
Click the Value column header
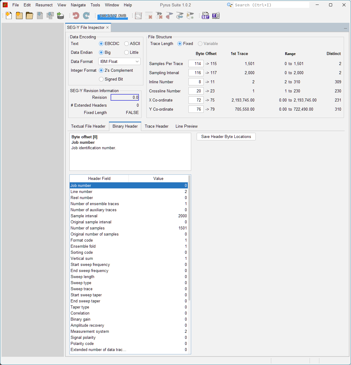[x=158, y=178]
